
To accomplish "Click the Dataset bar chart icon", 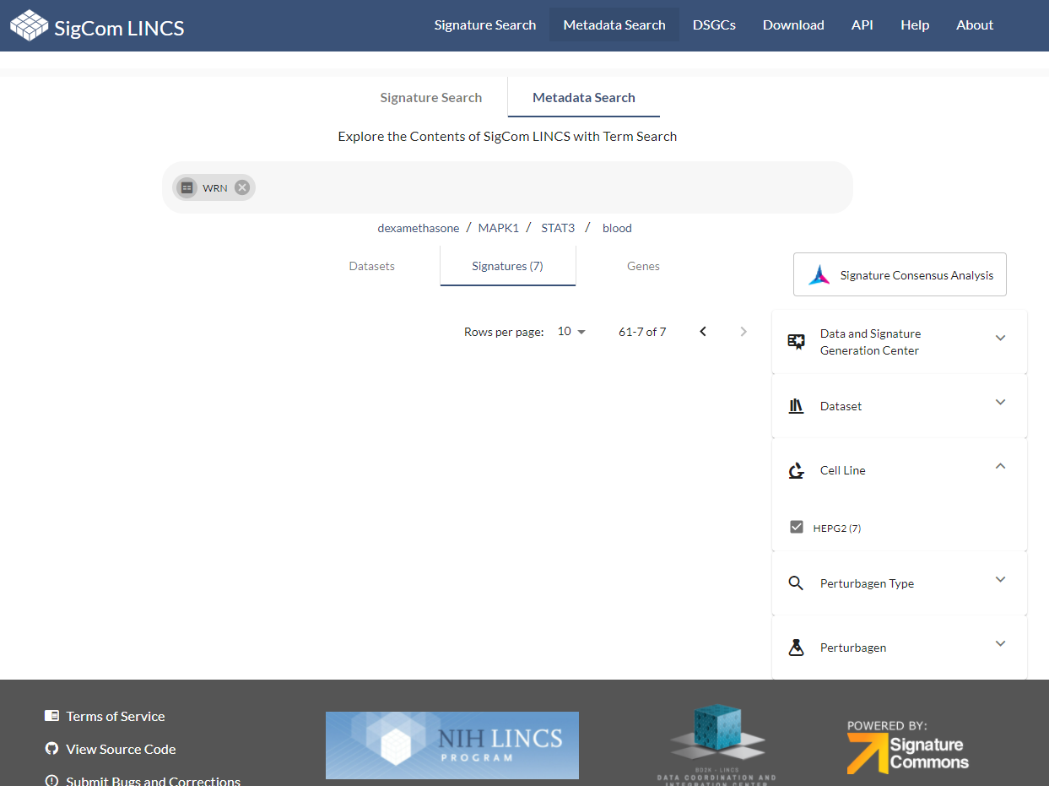I will [x=797, y=405].
